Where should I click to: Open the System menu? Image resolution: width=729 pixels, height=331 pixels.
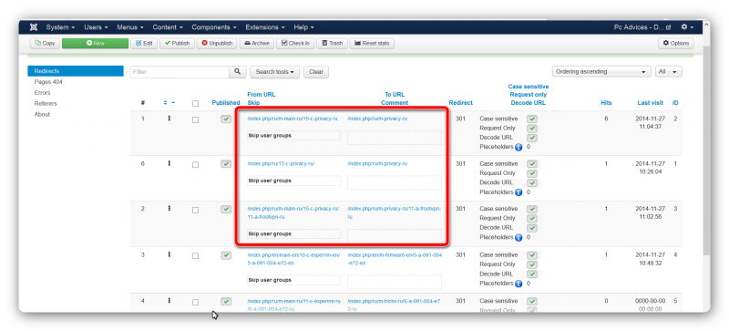click(x=60, y=27)
